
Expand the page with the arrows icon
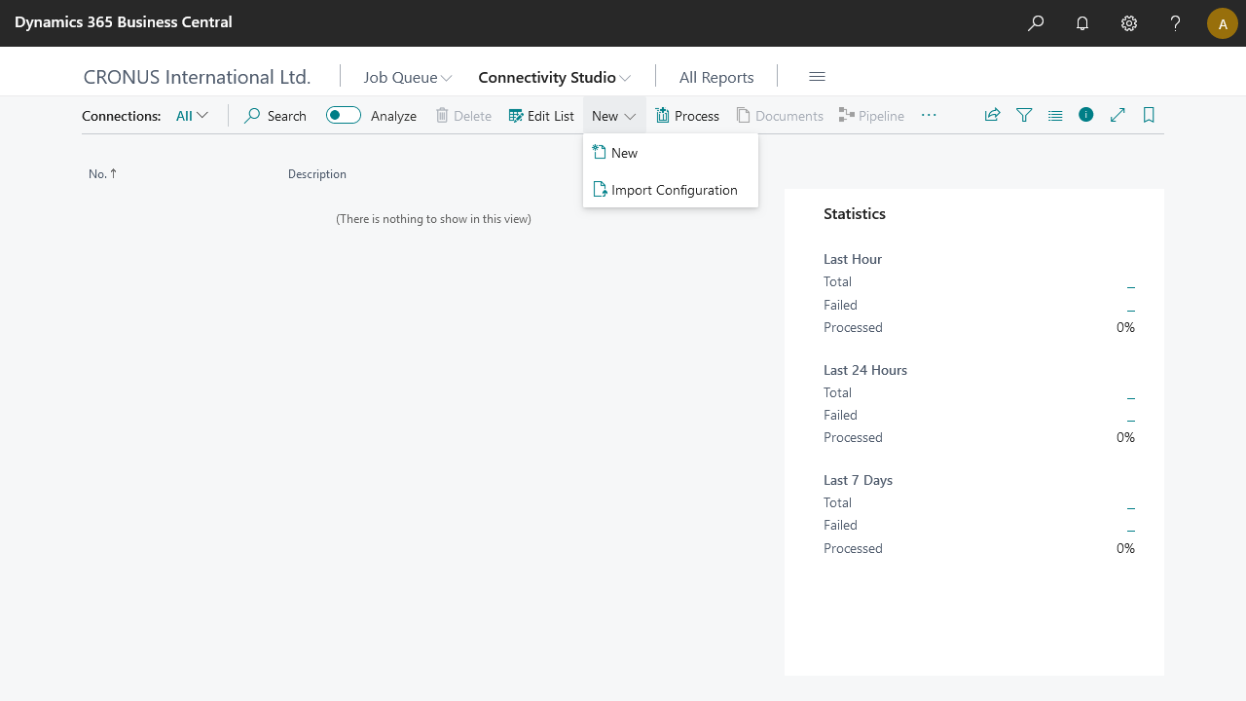coord(1118,115)
